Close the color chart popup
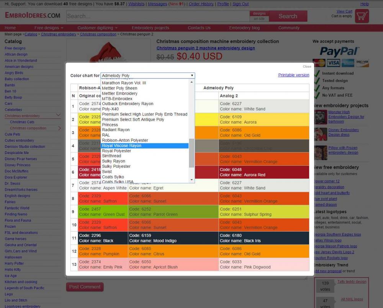This screenshot has width=383, height=308. pos(307,66)
